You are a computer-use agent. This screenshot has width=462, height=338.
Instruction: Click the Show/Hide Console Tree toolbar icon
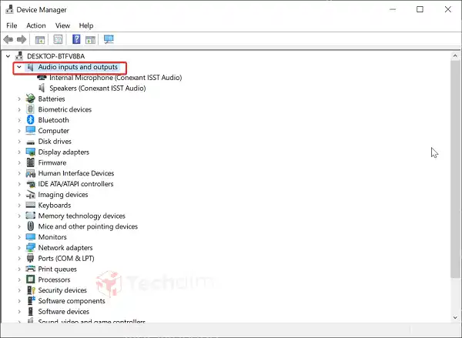tap(40, 39)
